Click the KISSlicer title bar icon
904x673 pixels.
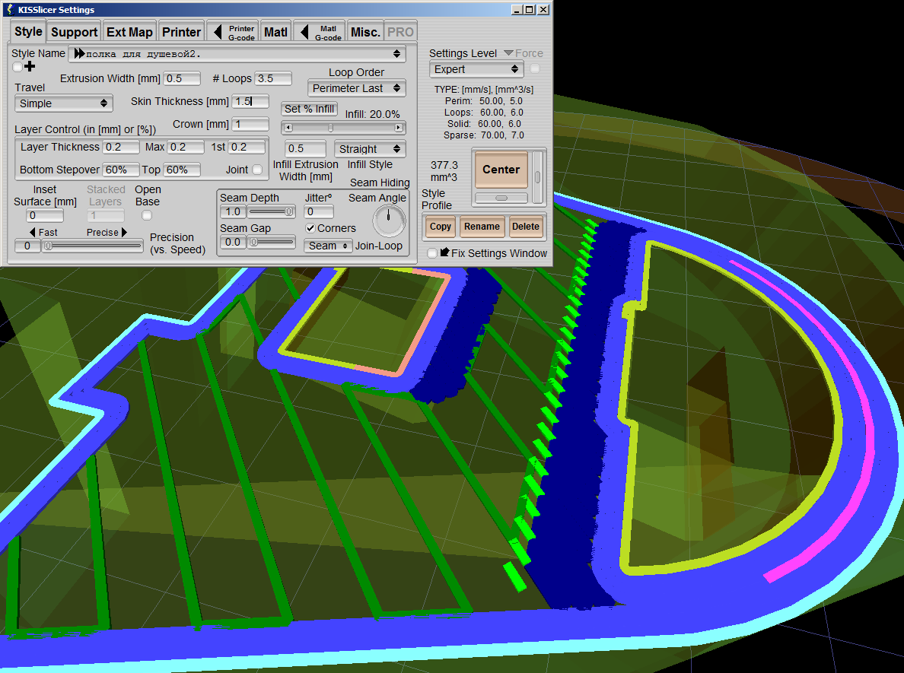[9, 10]
